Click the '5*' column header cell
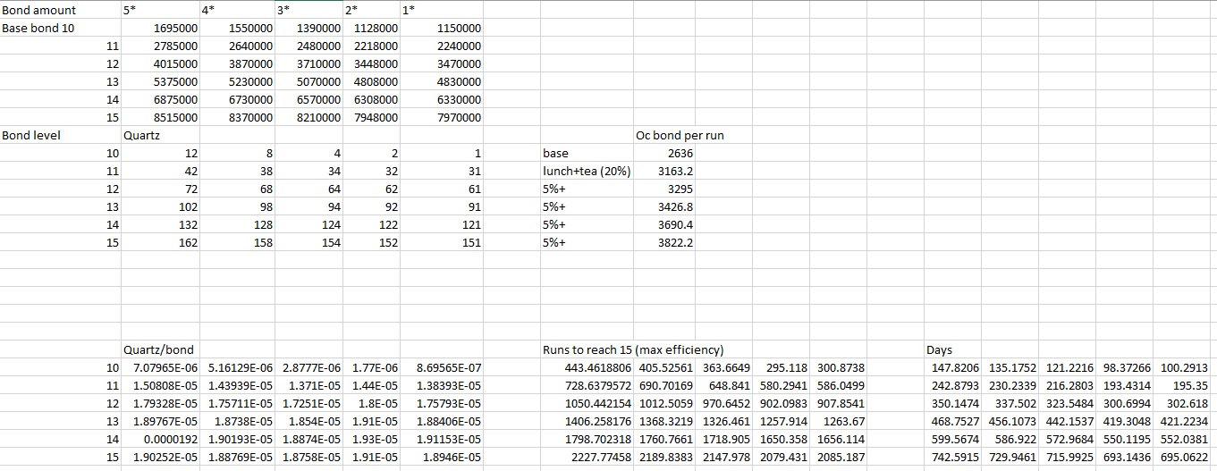Viewport: 1217px width, 471px height. [160, 10]
